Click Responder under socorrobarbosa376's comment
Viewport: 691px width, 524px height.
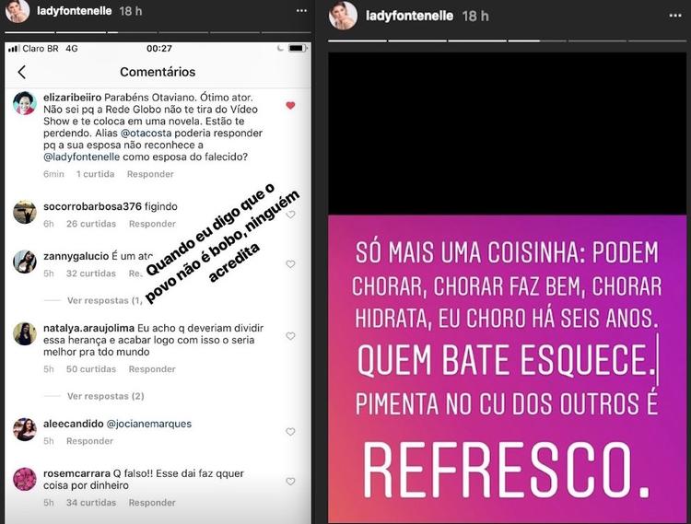coord(152,224)
